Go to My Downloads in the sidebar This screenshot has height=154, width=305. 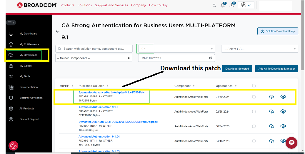(x=28, y=55)
